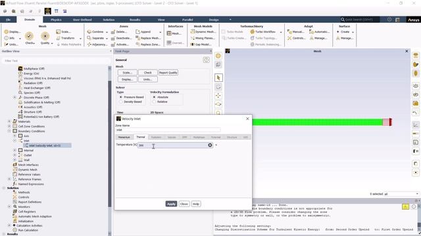Image resolution: width=421 pixels, height=236 pixels.
Task: Click Units button in General panel
Action: 147,79
